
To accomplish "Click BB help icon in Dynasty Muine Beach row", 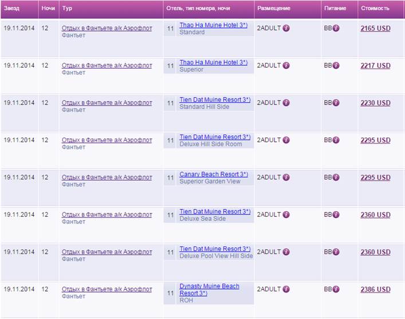I will (x=336, y=289).
